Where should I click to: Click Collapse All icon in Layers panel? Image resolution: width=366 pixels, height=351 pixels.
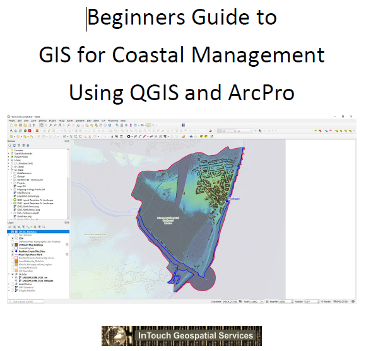[x=39, y=227]
